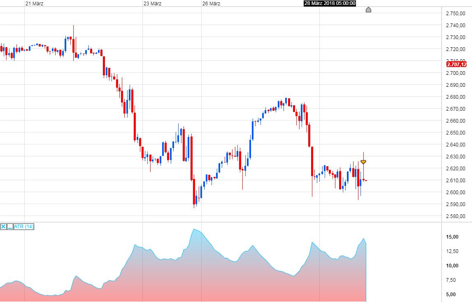This screenshot has width=472, height=304.
Task: Click the orange sell arrow above the latest candle
Action: 364,162
